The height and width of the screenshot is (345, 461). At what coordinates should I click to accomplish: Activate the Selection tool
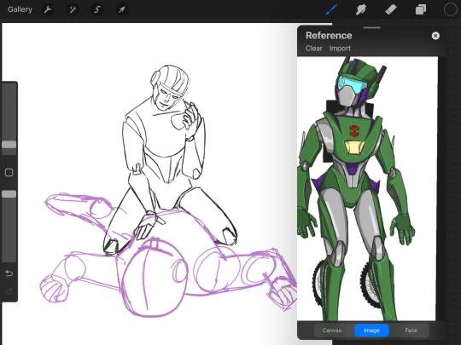pos(96,9)
